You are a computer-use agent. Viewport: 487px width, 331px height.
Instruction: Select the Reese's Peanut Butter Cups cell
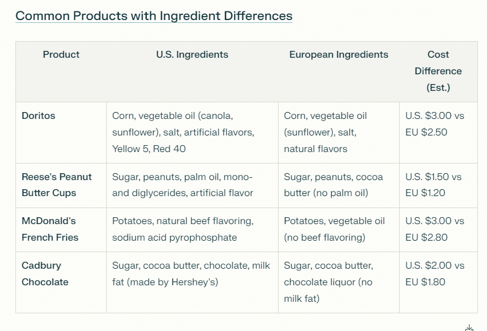click(x=57, y=185)
